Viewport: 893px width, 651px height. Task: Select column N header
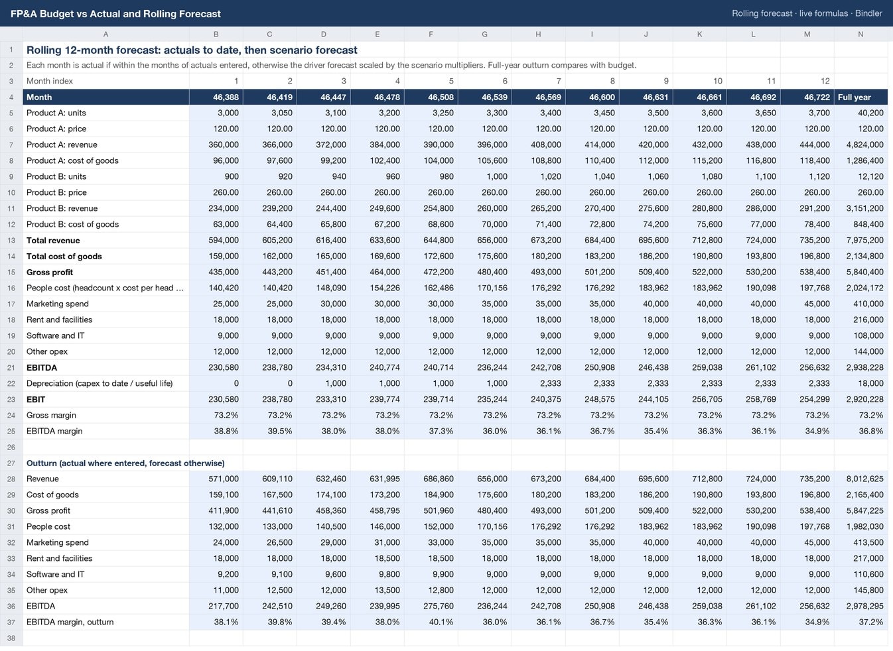[860, 34]
